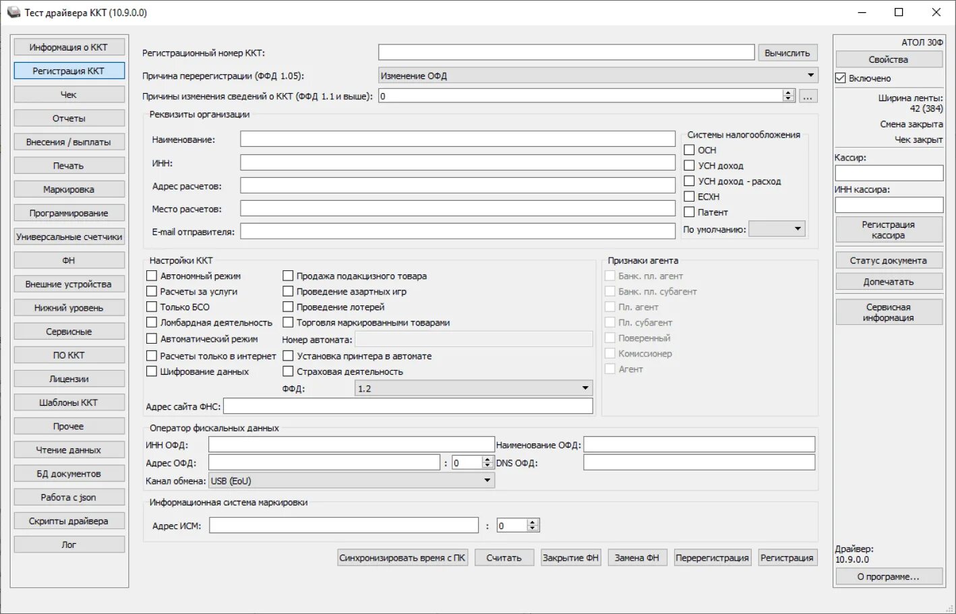Click the Адрес ИСМ field

tap(344, 526)
